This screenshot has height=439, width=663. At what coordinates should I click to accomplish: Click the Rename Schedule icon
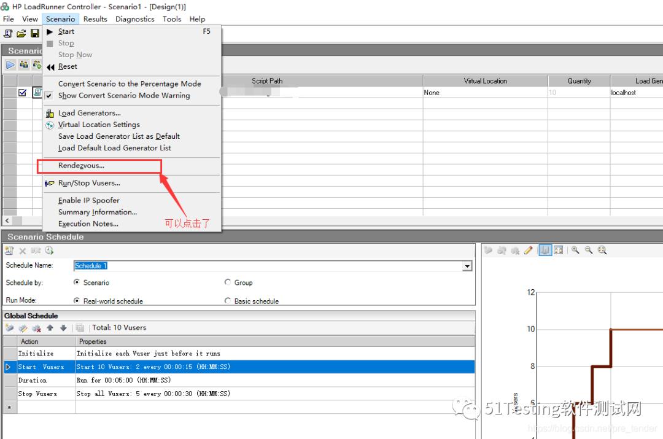click(x=36, y=251)
